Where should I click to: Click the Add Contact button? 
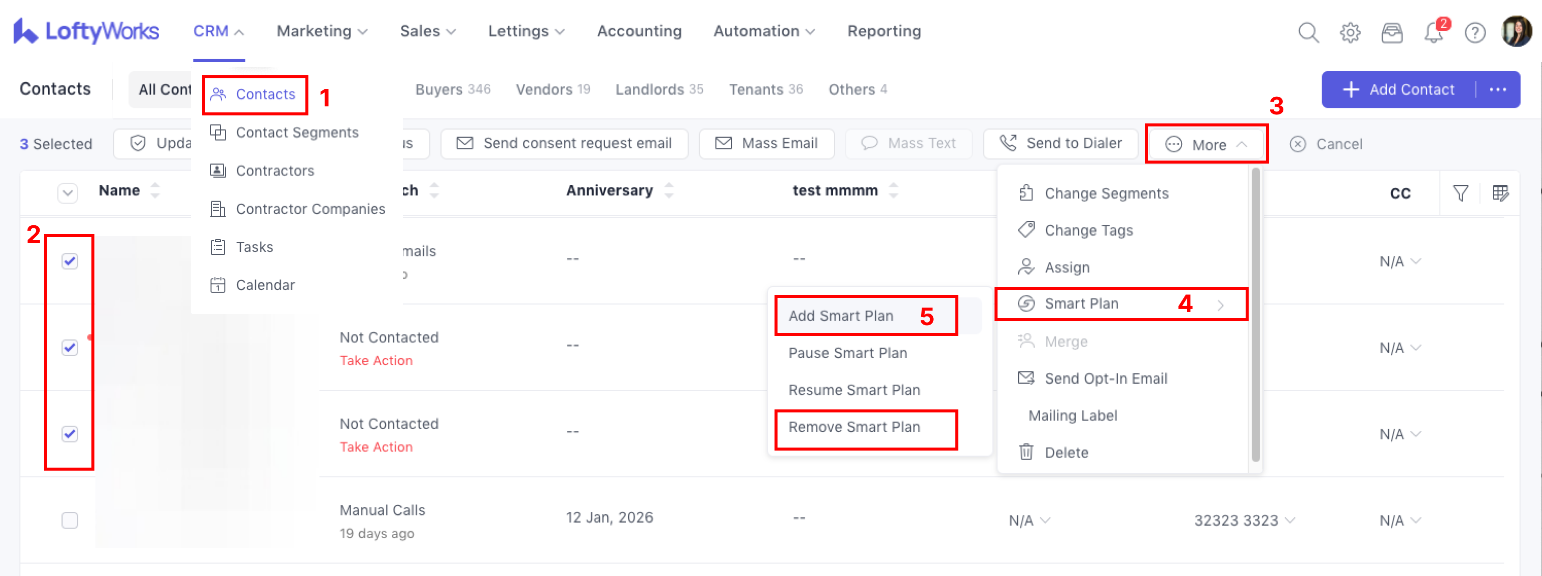click(1399, 90)
